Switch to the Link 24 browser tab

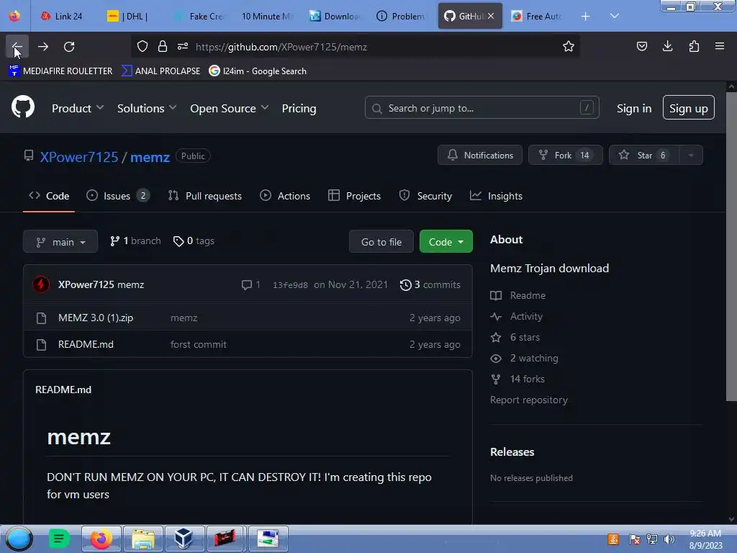62,17
